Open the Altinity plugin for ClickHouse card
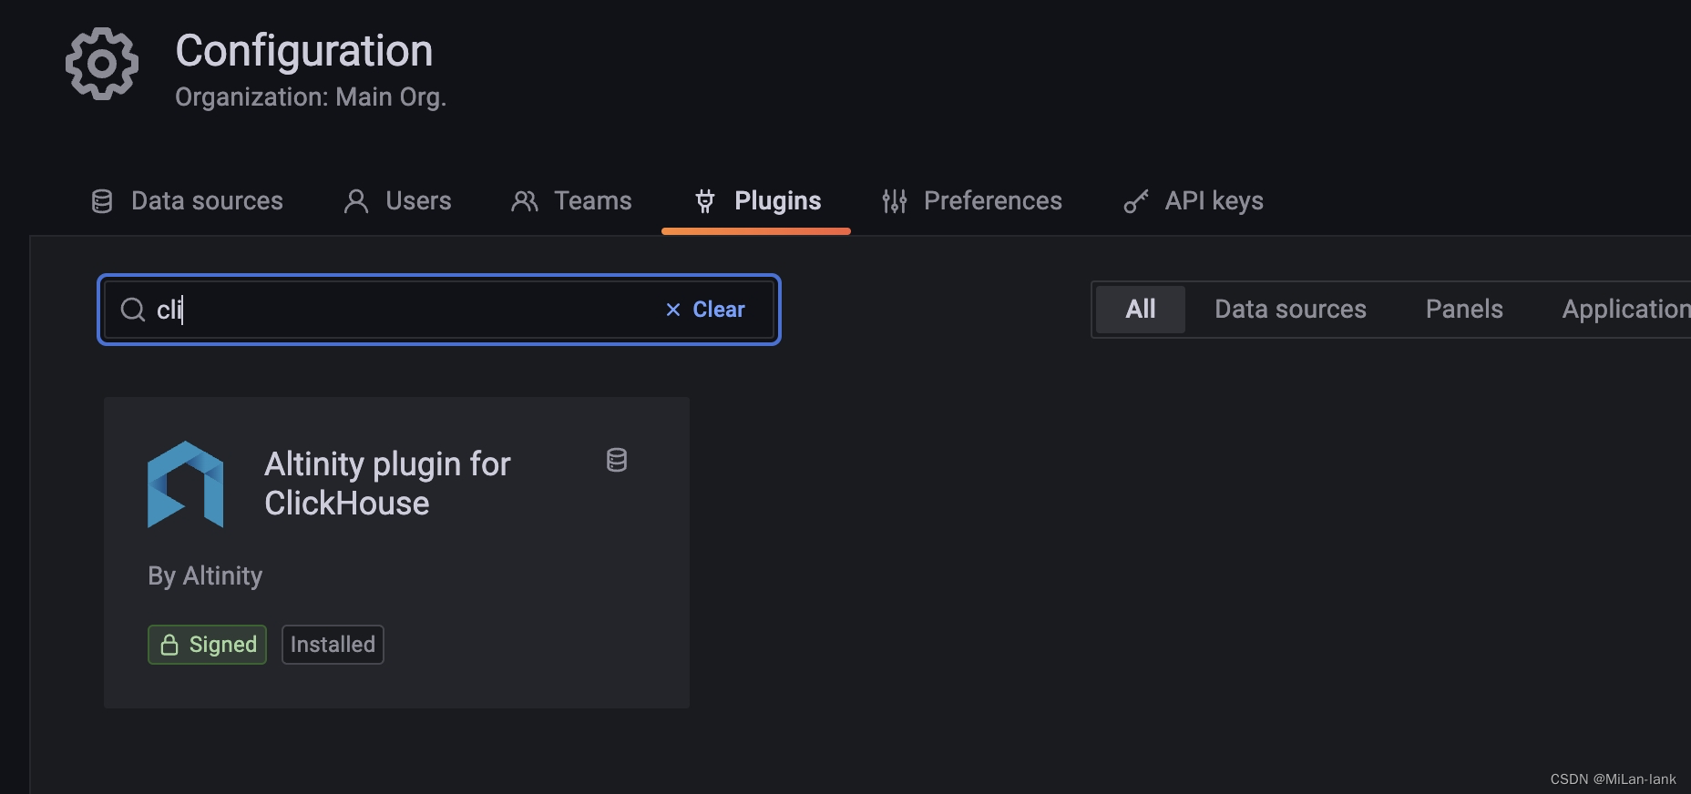This screenshot has width=1691, height=794. (396, 553)
